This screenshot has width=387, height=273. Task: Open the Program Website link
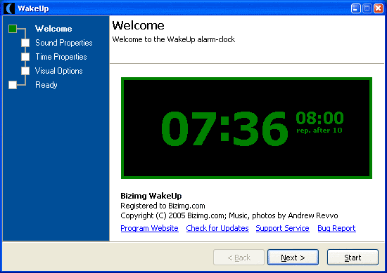(150, 228)
